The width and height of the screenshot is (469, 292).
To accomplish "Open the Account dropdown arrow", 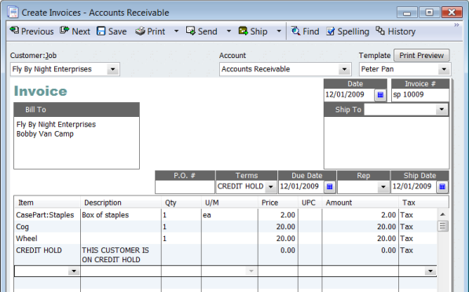I will [344, 69].
